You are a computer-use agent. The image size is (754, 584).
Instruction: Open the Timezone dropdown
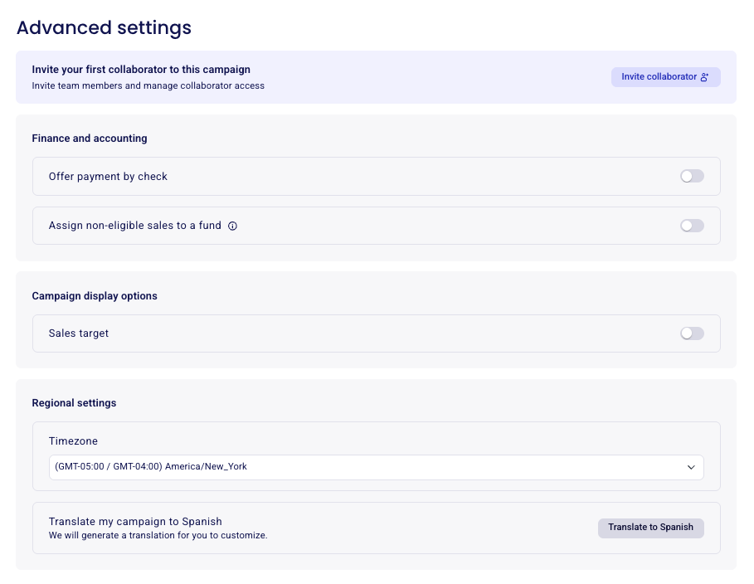tap(376, 467)
